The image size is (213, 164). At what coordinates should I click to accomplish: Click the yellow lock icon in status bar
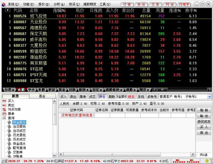pyautogui.click(x=207, y=161)
